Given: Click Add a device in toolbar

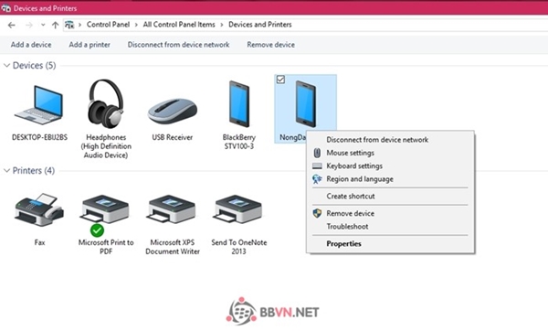Looking at the screenshot, I should 31,45.
